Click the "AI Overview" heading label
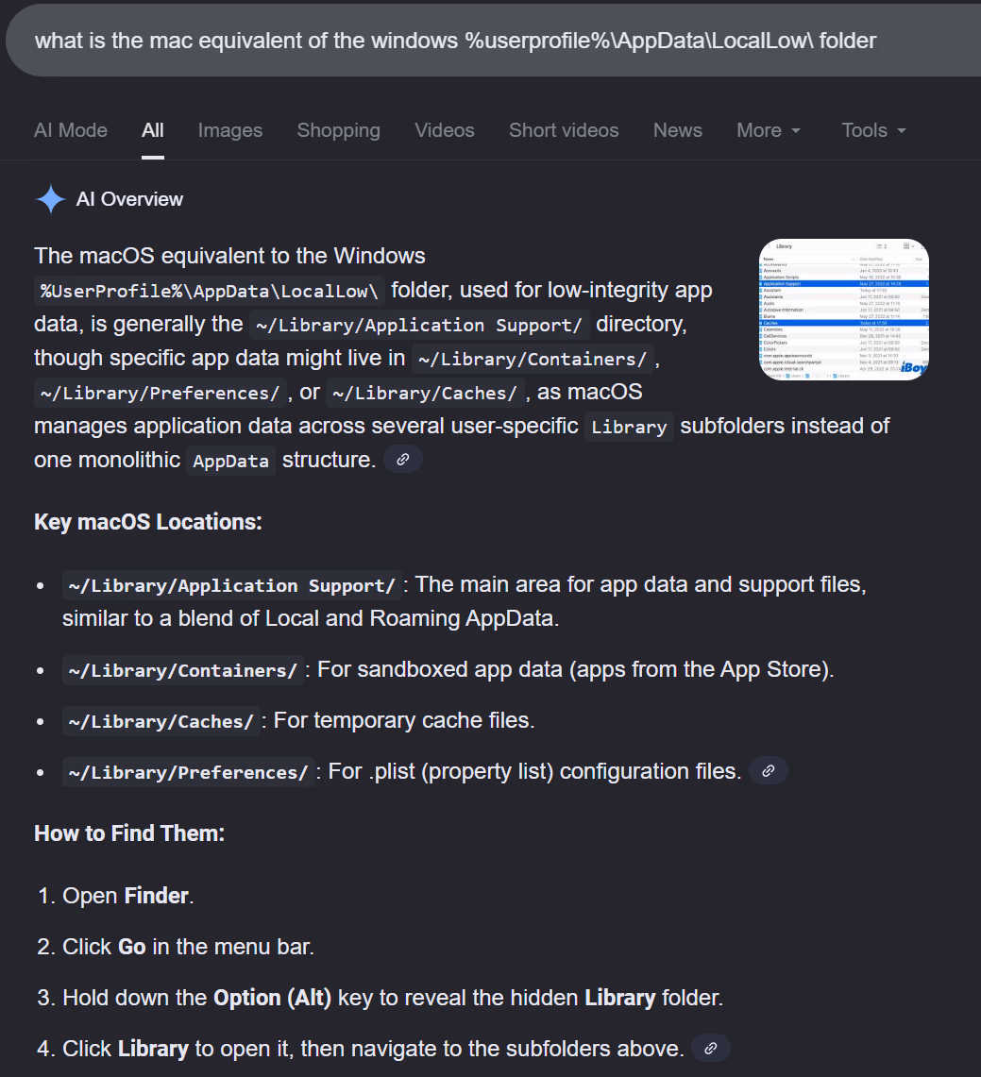Image resolution: width=981 pixels, height=1077 pixels. tap(129, 199)
